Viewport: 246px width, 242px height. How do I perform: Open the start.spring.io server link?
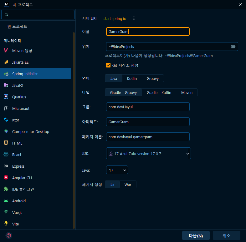point(115,18)
